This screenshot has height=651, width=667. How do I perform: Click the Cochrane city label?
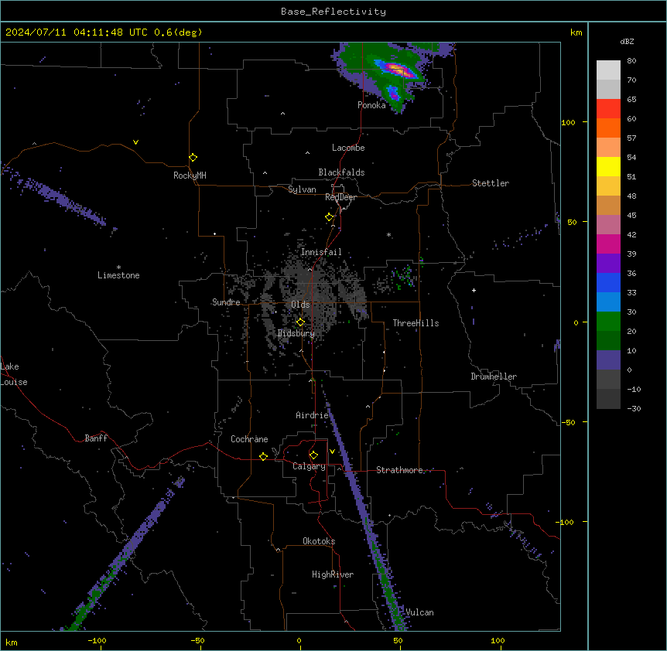(249, 439)
